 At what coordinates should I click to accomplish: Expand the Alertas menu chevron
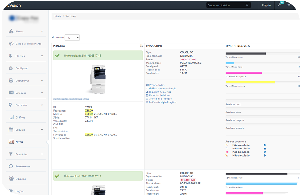(42, 31)
